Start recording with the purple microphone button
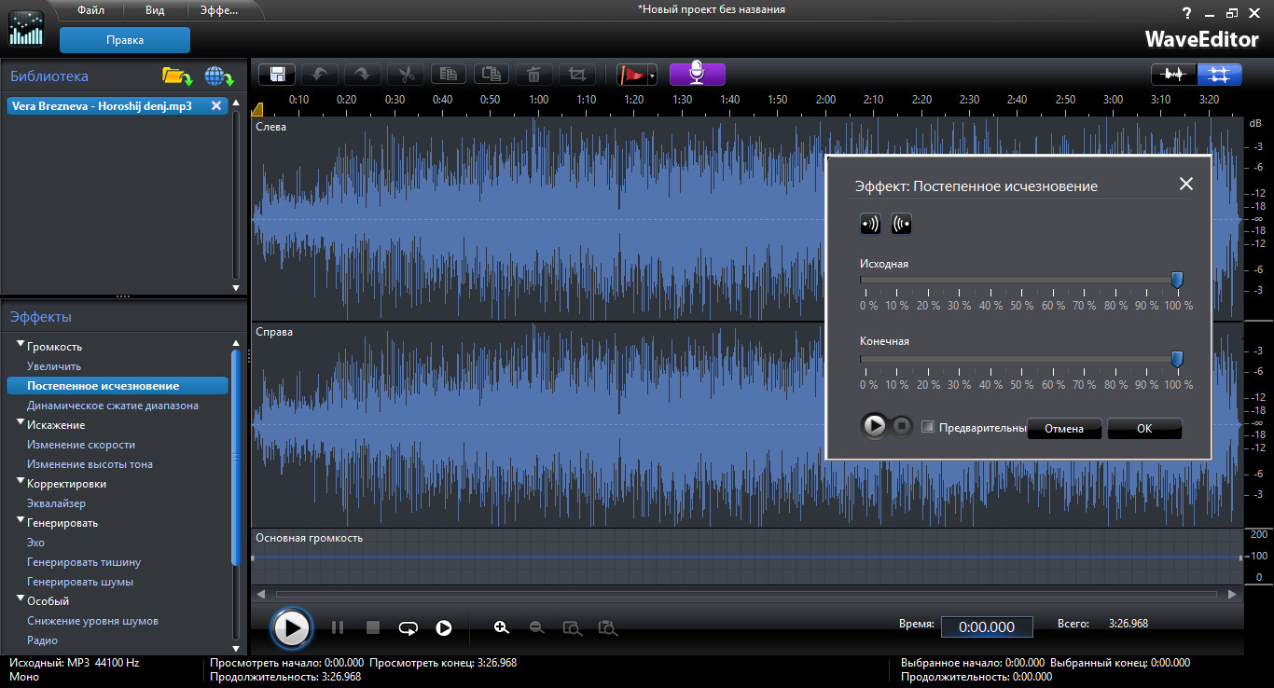The width and height of the screenshot is (1274, 688). [x=697, y=75]
